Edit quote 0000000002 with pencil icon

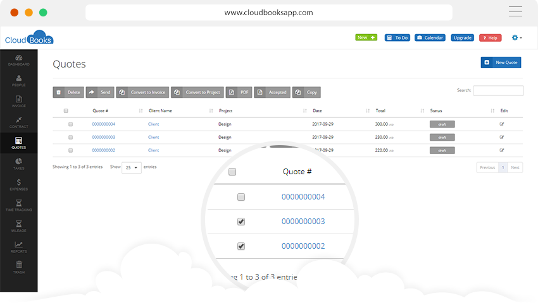coord(502,150)
